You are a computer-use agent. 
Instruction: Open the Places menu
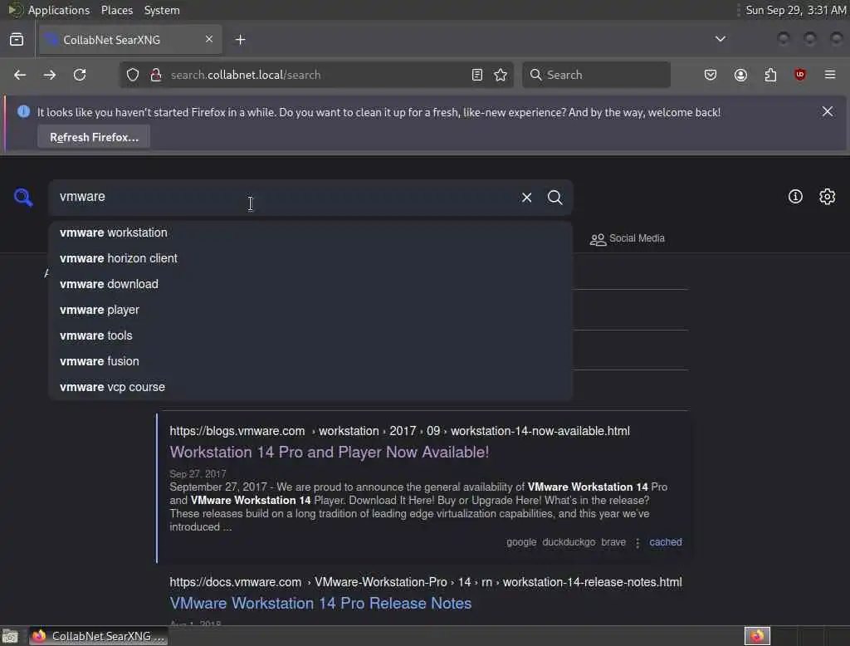tap(116, 10)
